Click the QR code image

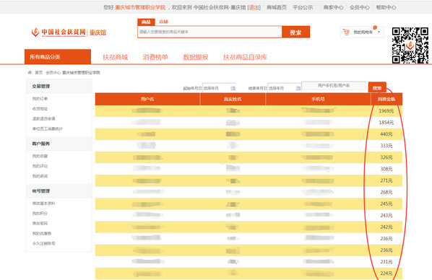click(410, 45)
